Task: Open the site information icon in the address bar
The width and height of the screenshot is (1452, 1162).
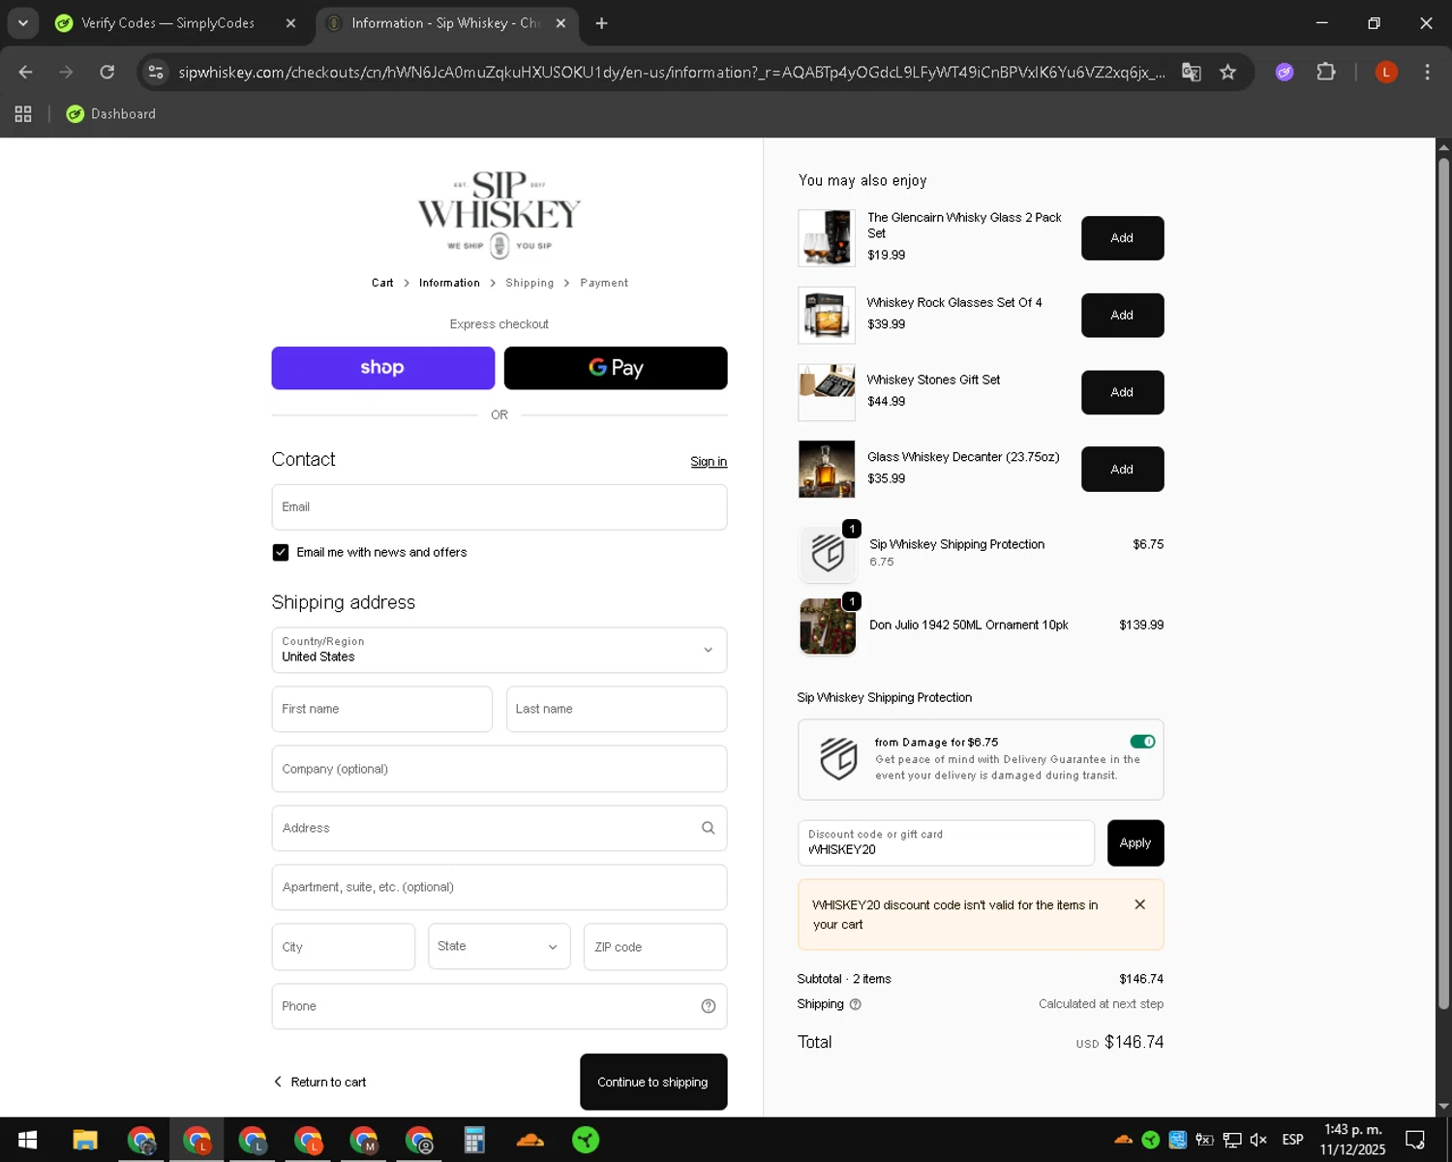Action: pos(156,73)
